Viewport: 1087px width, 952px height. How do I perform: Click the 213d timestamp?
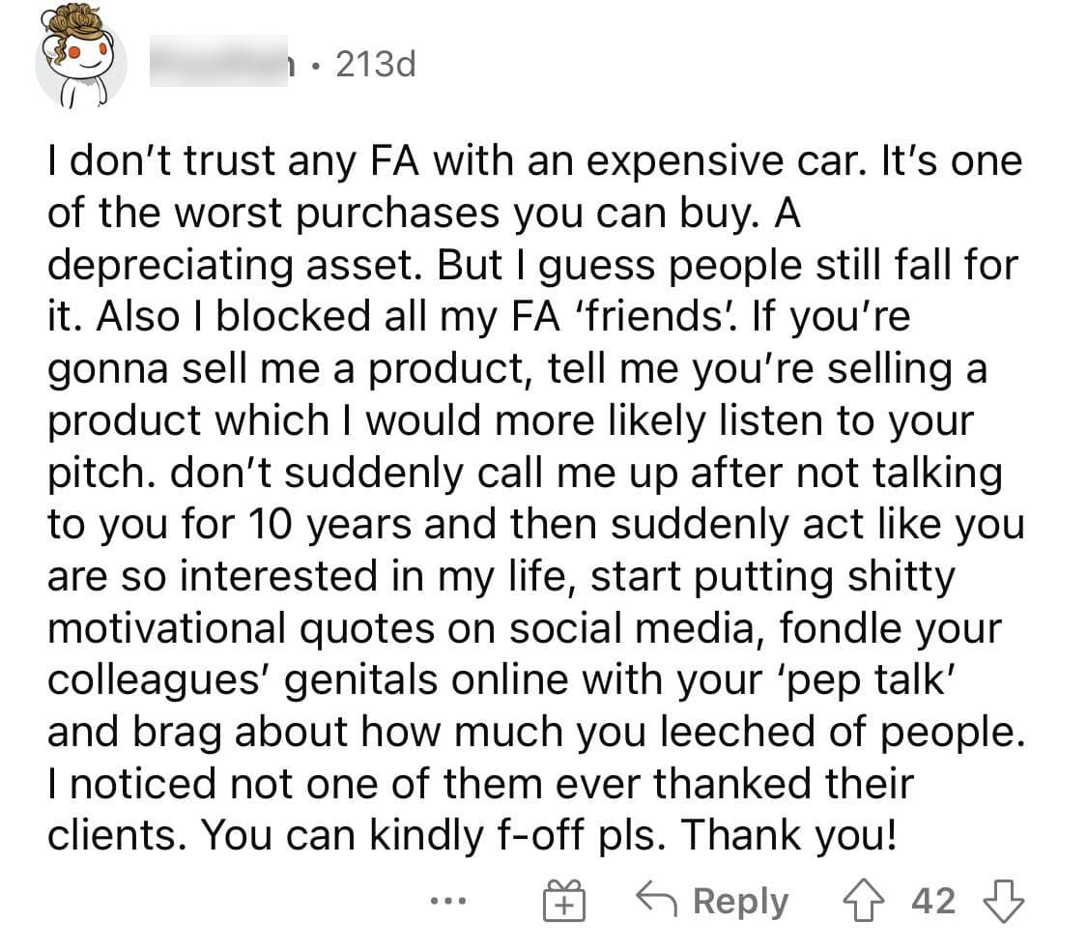click(376, 65)
